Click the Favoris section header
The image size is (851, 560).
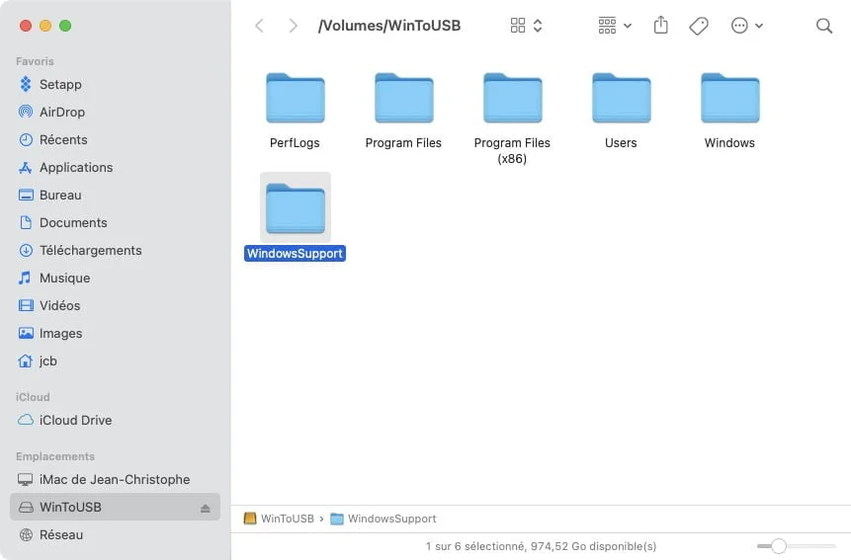pos(35,61)
